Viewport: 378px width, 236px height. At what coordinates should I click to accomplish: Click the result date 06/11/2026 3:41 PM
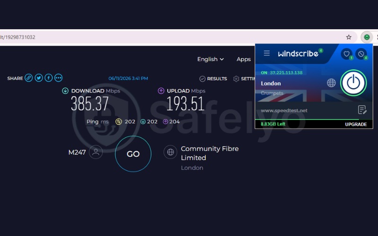point(128,78)
